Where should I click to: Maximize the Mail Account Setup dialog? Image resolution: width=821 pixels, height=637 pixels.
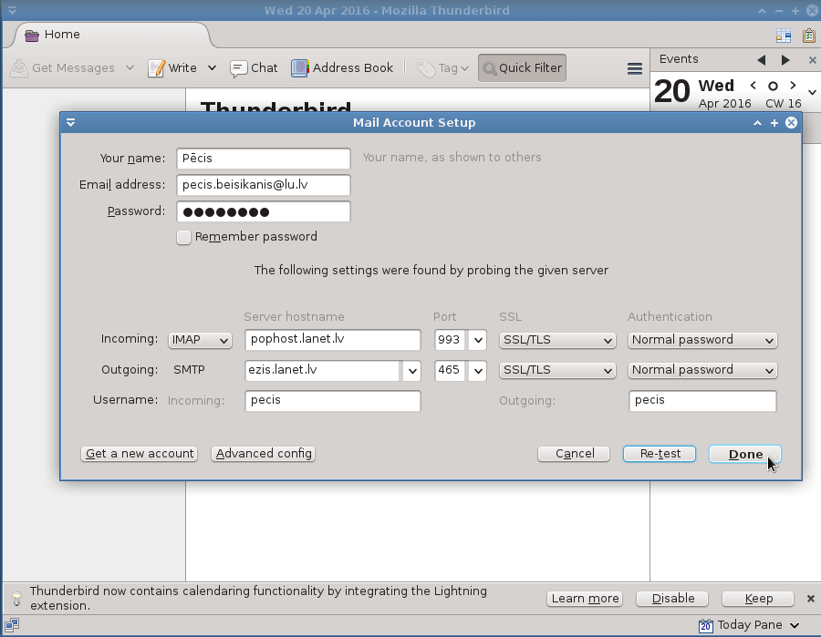coord(774,123)
